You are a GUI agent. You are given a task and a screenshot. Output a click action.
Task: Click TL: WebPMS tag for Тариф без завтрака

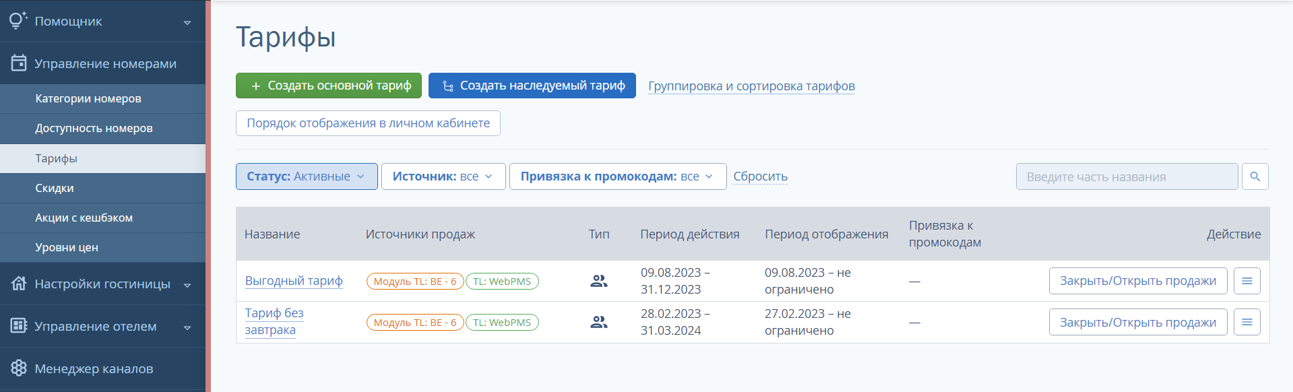(502, 323)
